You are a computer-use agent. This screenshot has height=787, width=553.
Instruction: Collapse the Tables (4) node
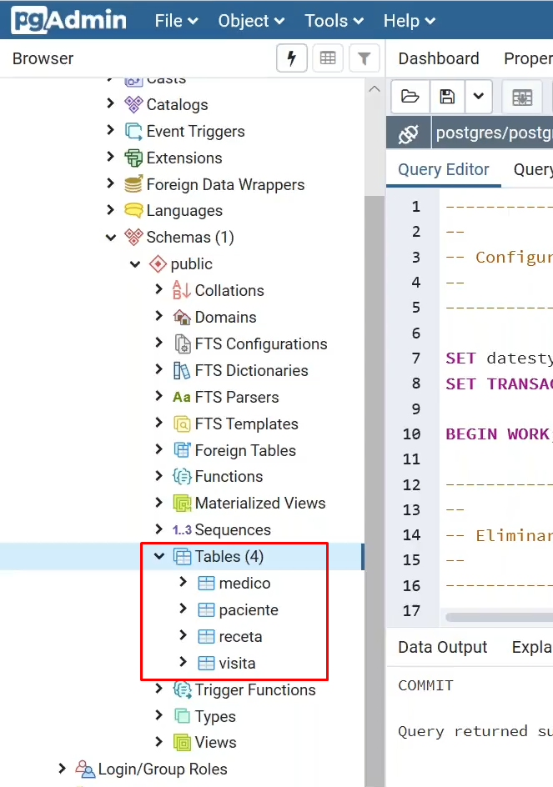tap(159, 556)
